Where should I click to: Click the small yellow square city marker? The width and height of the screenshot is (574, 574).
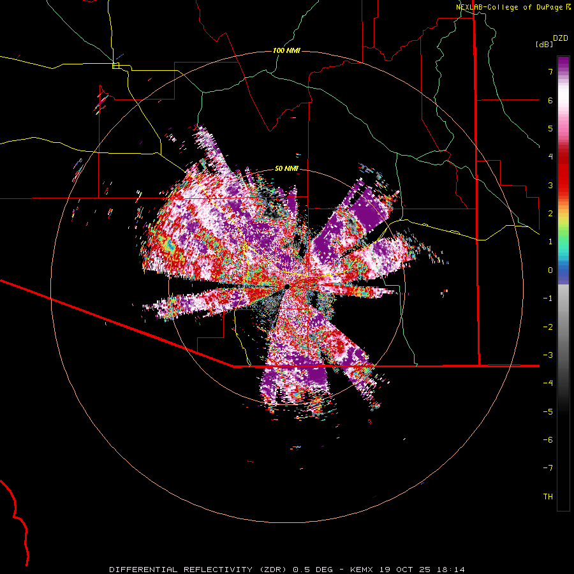tap(116, 66)
